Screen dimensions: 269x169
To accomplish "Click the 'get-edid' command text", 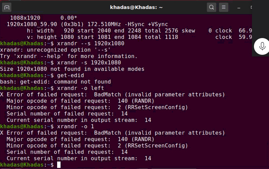I will tap(71, 75).
